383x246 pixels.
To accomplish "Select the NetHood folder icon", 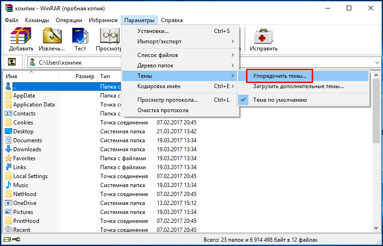I will [9, 194].
